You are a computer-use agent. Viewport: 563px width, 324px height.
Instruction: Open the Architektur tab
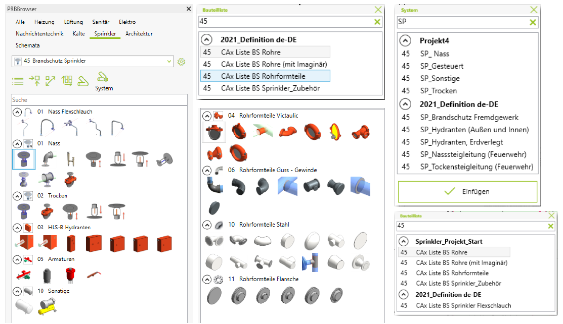(x=139, y=34)
